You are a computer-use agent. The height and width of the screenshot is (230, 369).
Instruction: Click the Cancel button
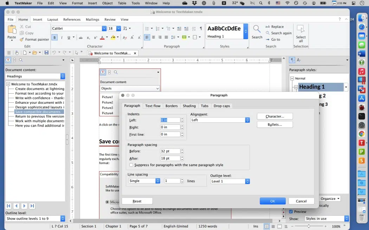(x=301, y=201)
